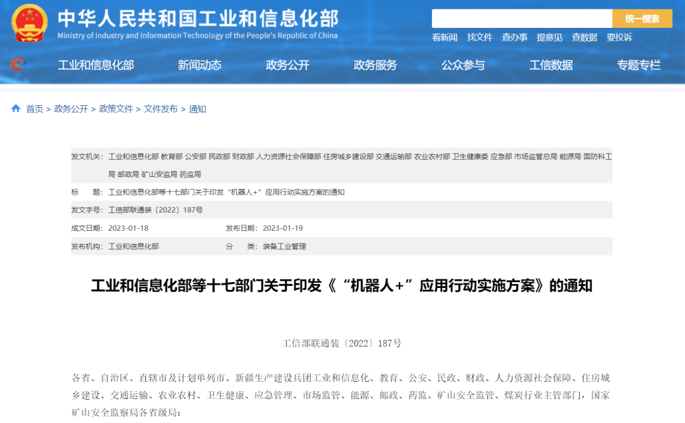Go to 通知 in the breadcrumb
This screenshot has height=423, width=685.
click(x=197, y=109)
